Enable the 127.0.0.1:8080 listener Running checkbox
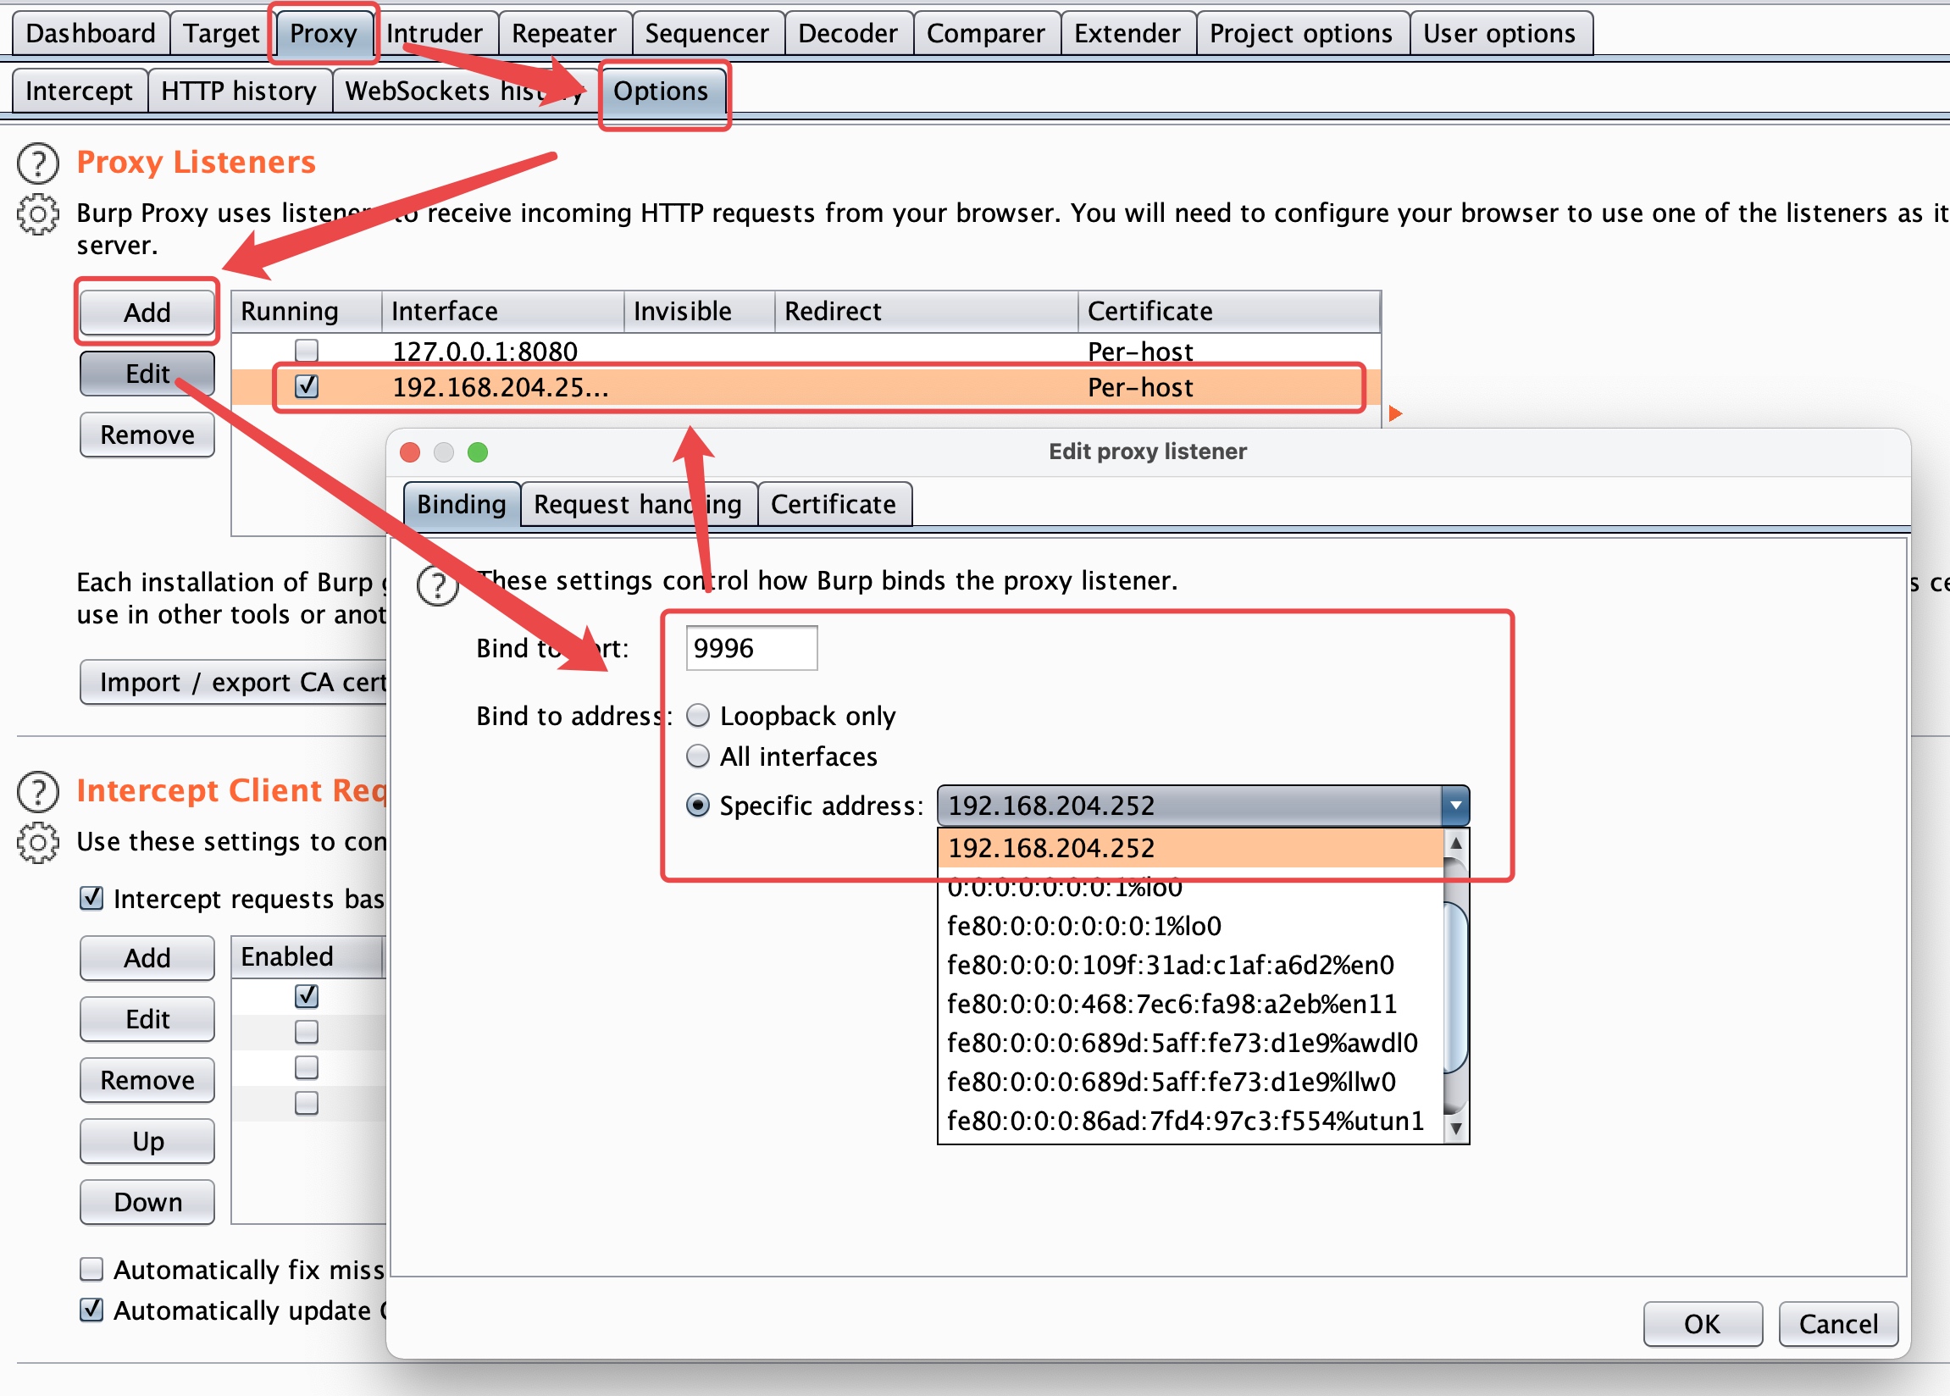1950x1396 pixels. (307, 351)
